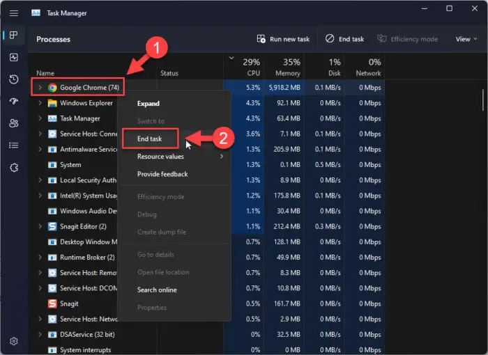
Task: Open the Processes page icon in sidebar
Action: (x=14, y=35)
